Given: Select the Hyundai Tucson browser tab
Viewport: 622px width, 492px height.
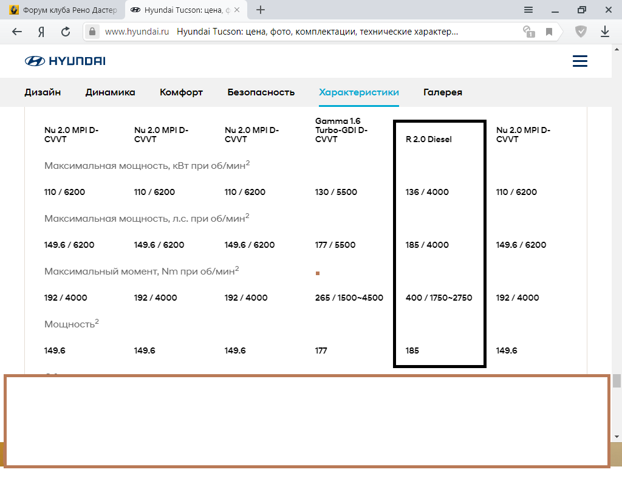Looking at the screenshot, I should pyautogui.click(x=186, y=10).
